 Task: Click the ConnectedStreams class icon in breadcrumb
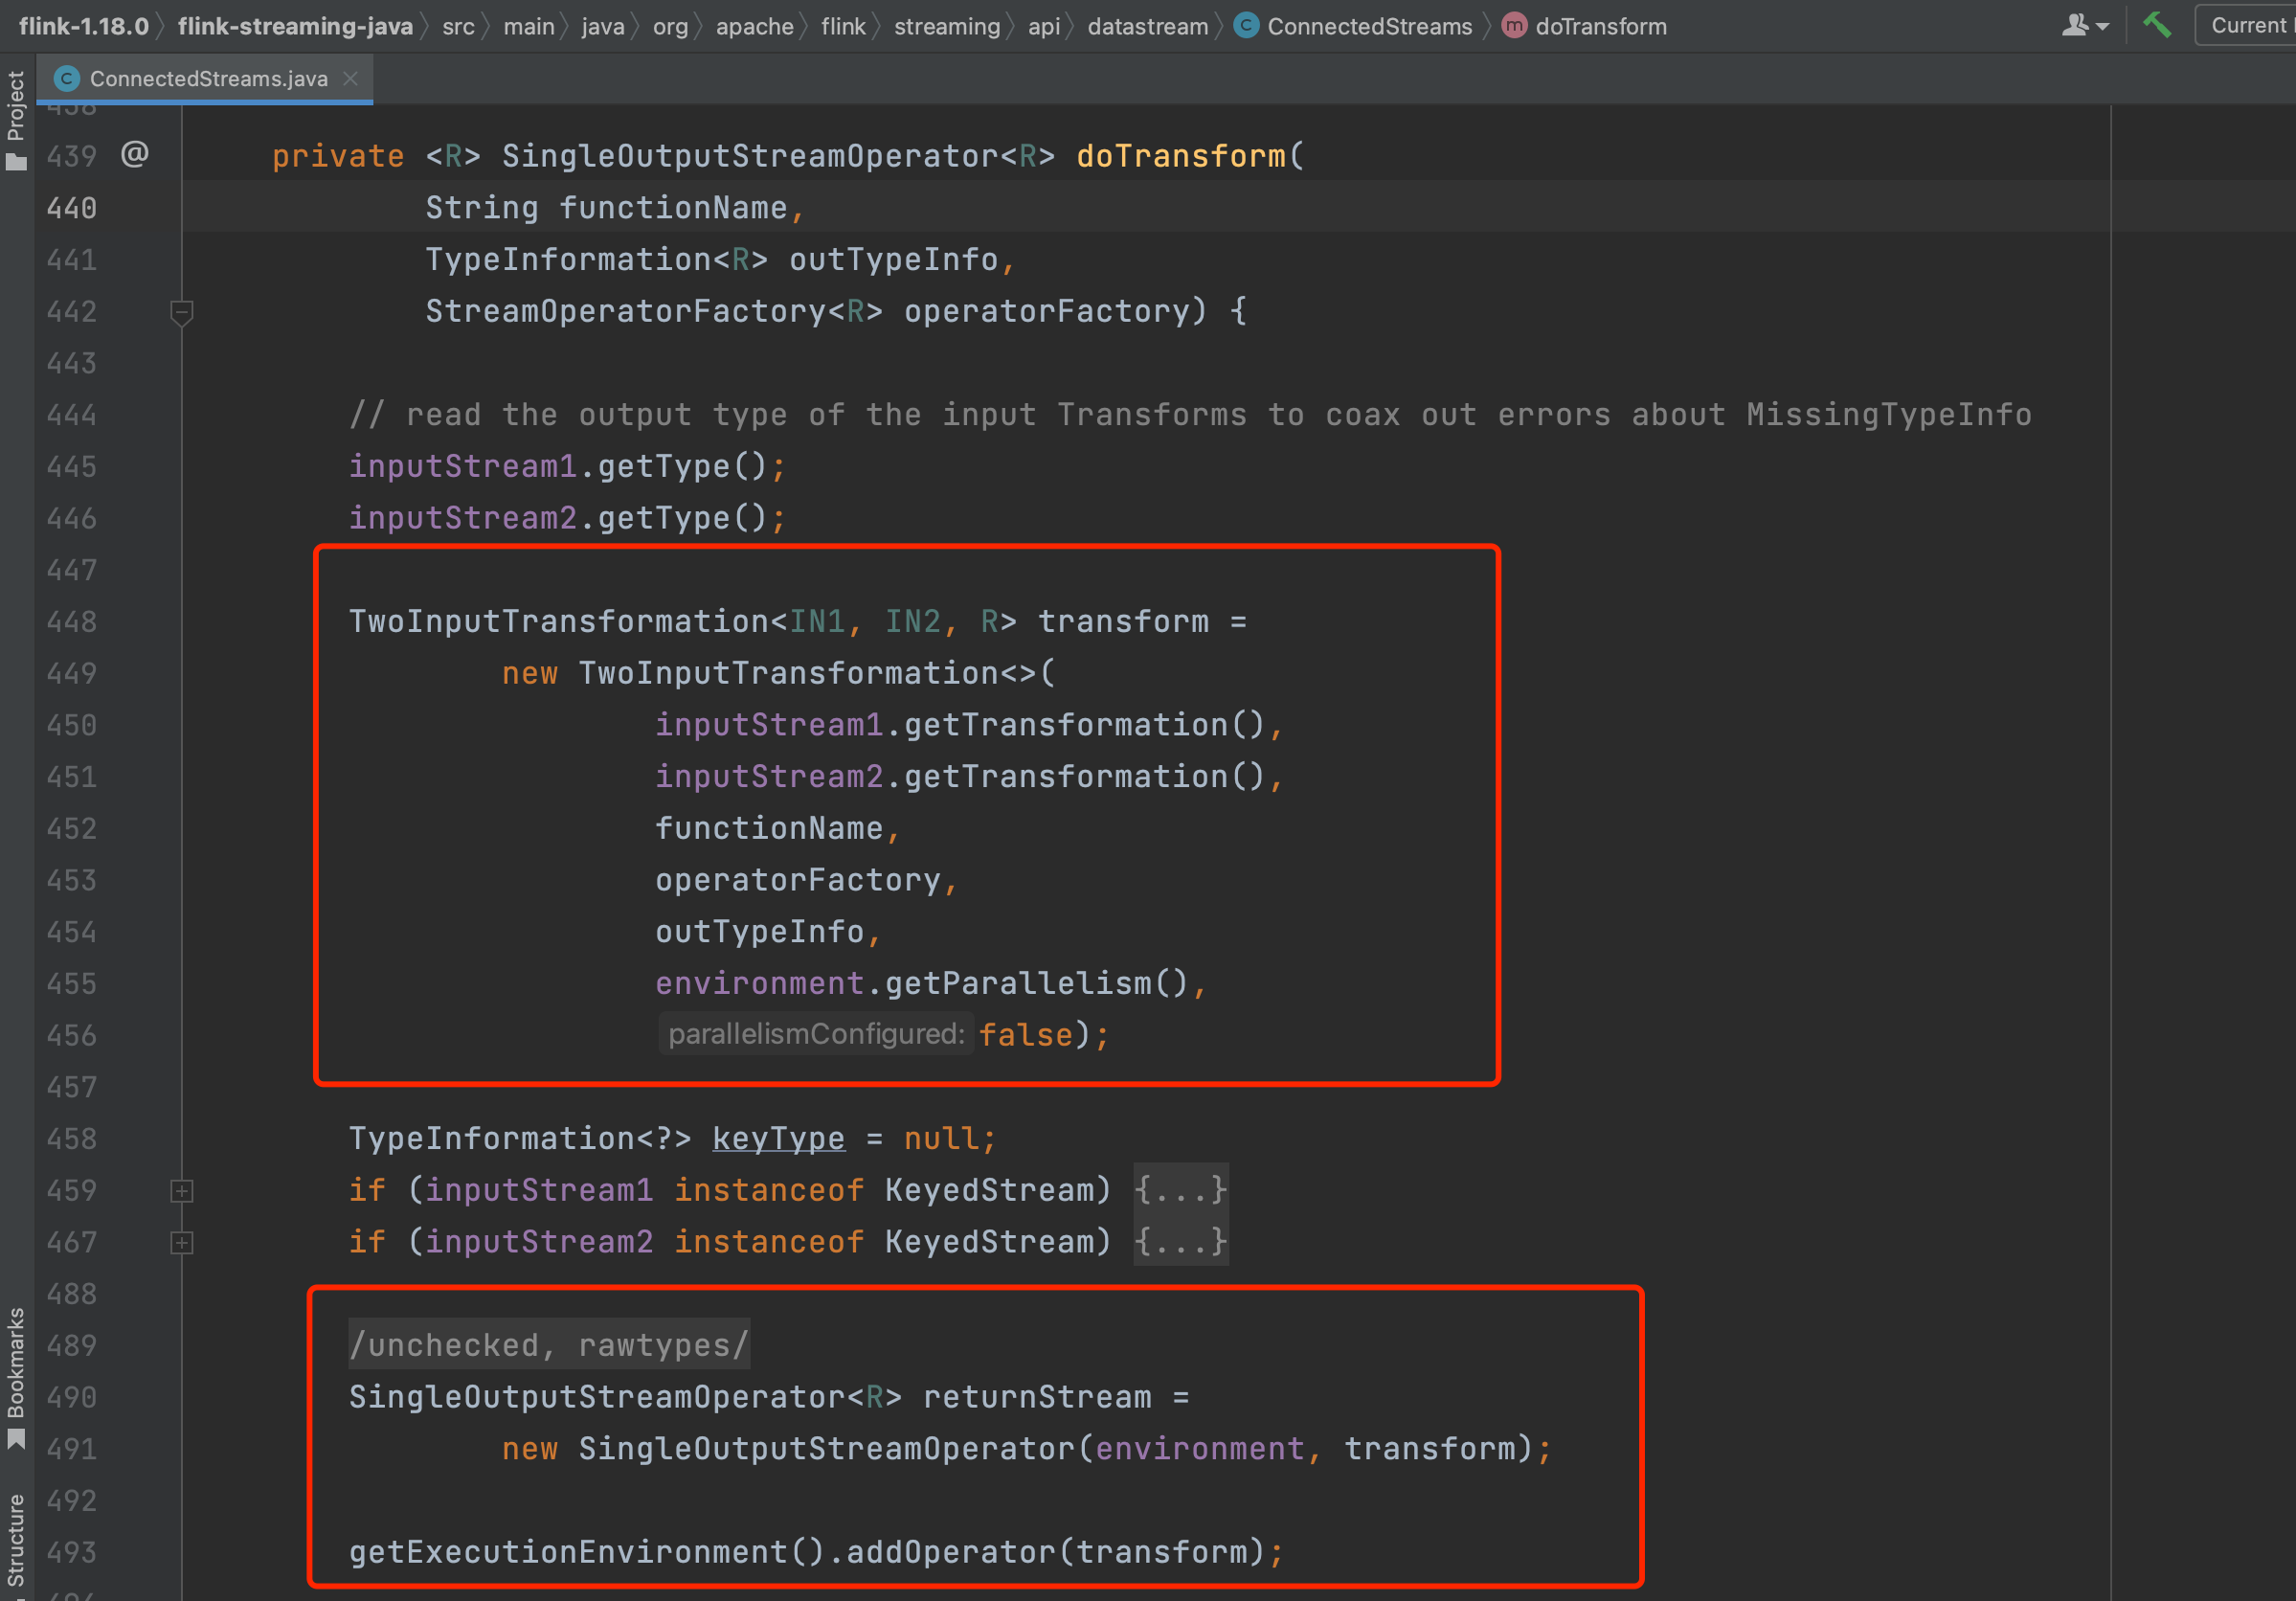coord(1246,26)
